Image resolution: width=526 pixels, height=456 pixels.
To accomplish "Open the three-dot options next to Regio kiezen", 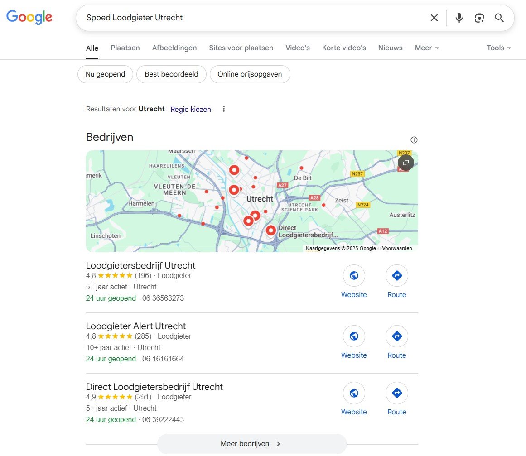I will (224, 109).
